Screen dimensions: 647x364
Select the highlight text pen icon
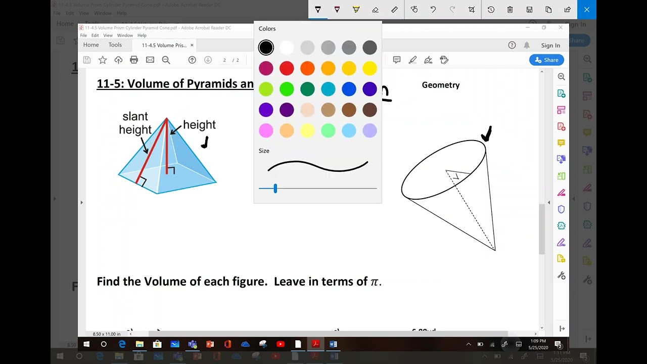click(x=412, y=60)
